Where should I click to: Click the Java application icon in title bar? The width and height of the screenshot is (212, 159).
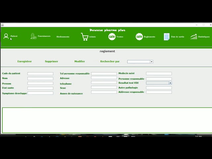[x=2, y=25]
